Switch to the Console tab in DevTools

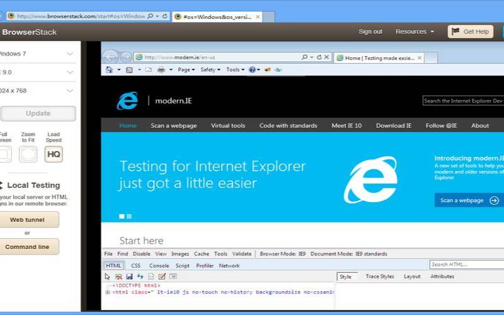(x=159, y=266)
